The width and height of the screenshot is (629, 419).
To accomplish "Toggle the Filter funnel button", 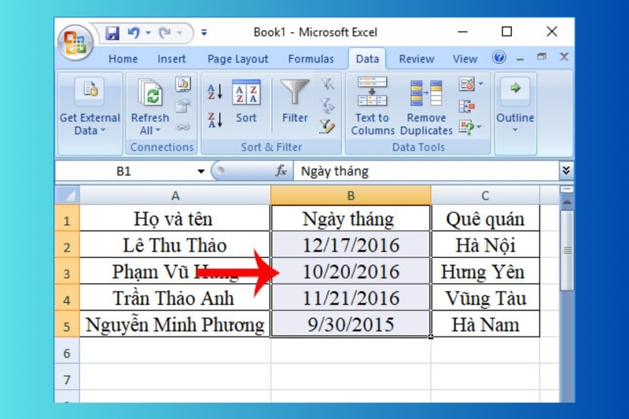I will click(x=295, y=101).
